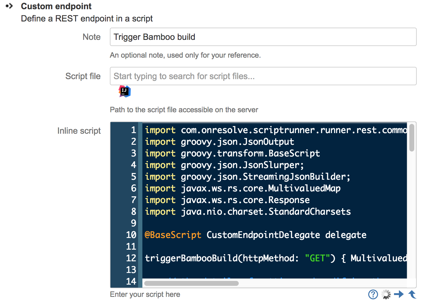Click the line import groovy.json.JsonSlurper

point(224,165)
